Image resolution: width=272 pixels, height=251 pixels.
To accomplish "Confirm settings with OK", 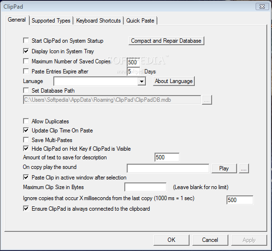I will (171, 240).
